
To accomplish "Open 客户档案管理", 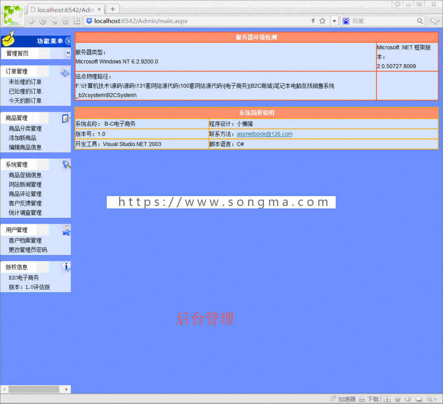I will 25,240.
